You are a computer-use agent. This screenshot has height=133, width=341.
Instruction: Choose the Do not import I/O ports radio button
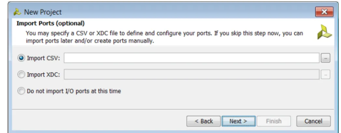click(21, 91)
